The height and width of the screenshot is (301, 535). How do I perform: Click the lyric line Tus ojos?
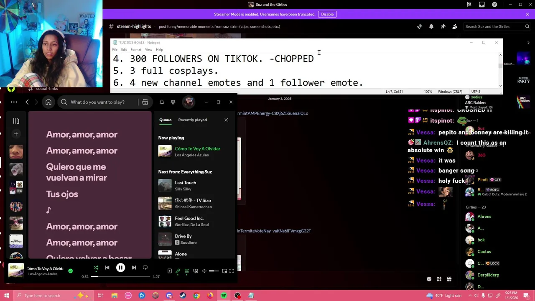click(62, 194)
